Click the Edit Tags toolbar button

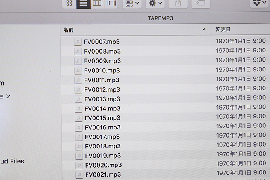(201, 3)
